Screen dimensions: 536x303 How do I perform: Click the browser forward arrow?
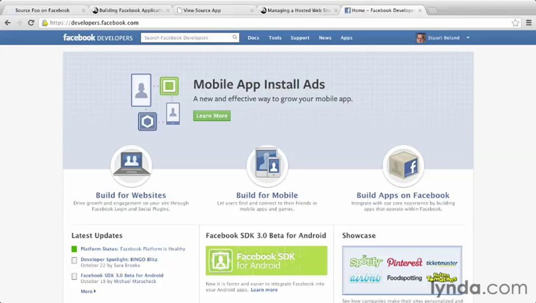19,23
